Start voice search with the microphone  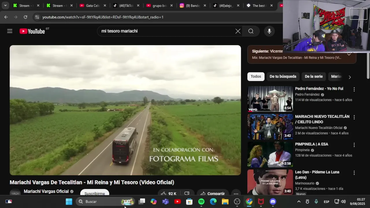pos(269,31)
